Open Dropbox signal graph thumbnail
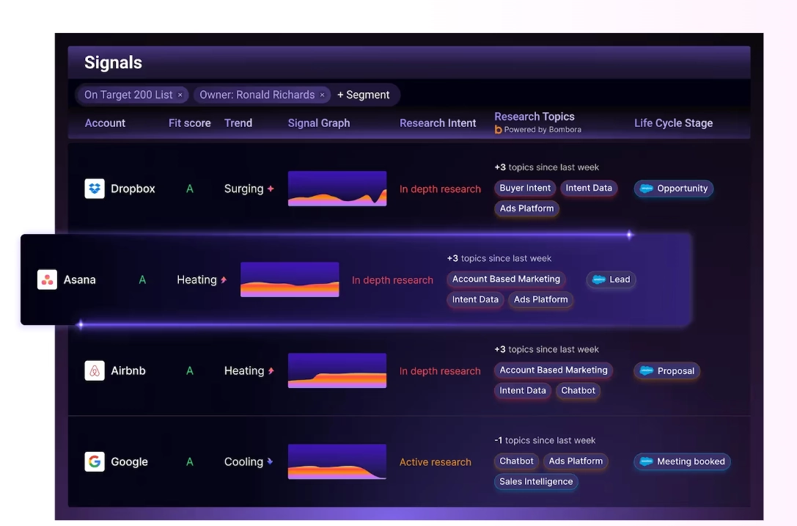 point(337,189)
